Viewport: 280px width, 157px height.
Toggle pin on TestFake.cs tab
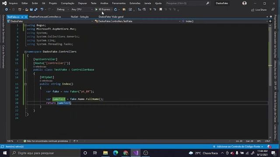click(22, 17)
